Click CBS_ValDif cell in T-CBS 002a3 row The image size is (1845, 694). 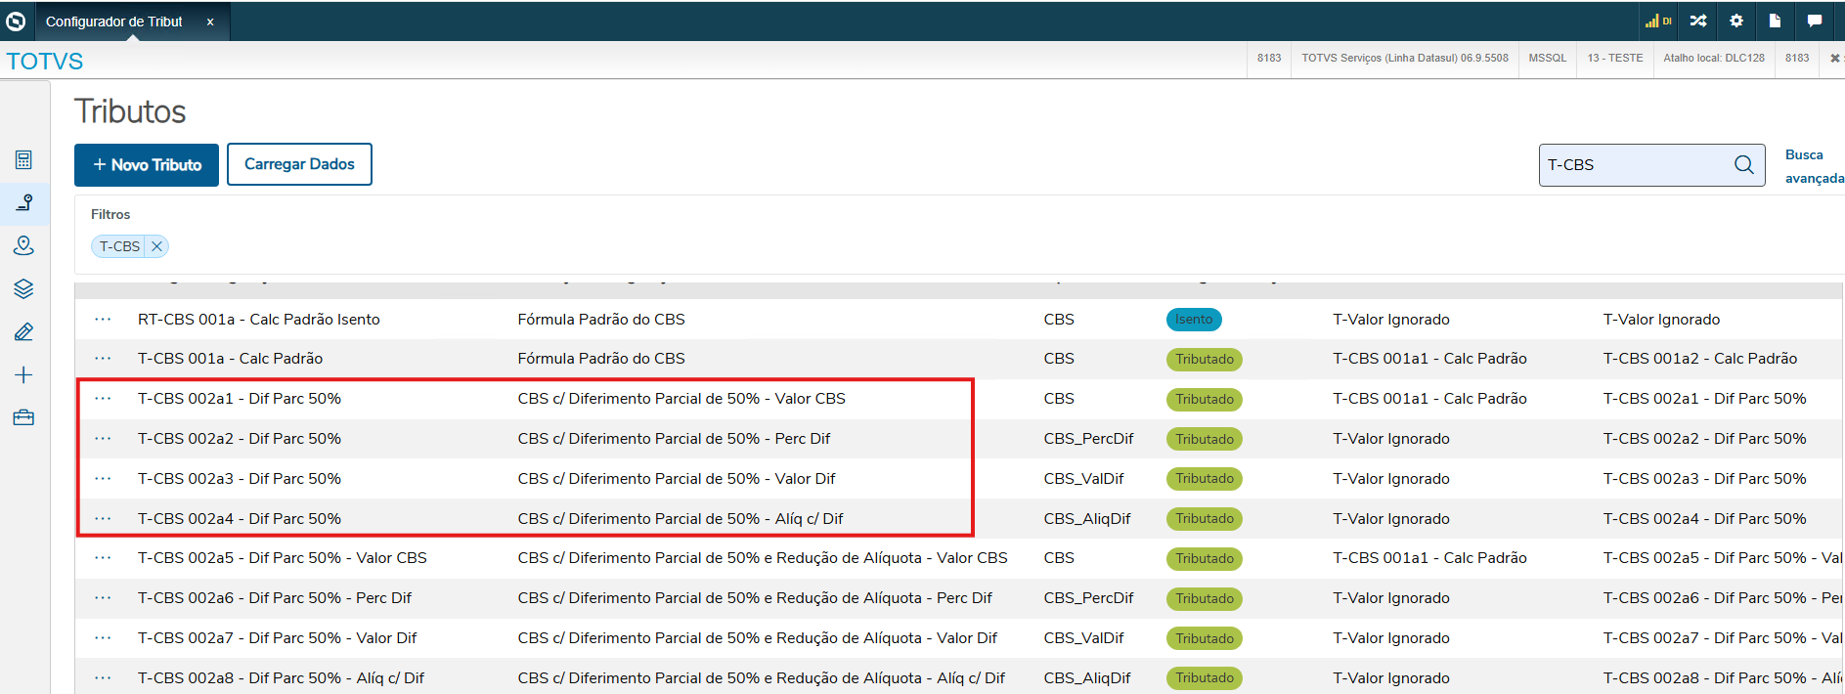coord(1083,479)
